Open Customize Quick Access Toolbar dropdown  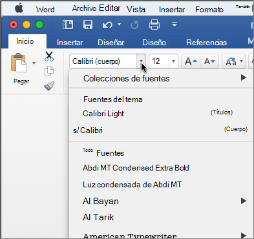click(x=175, y=25)
